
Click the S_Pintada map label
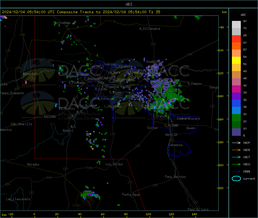pos(77,83)
